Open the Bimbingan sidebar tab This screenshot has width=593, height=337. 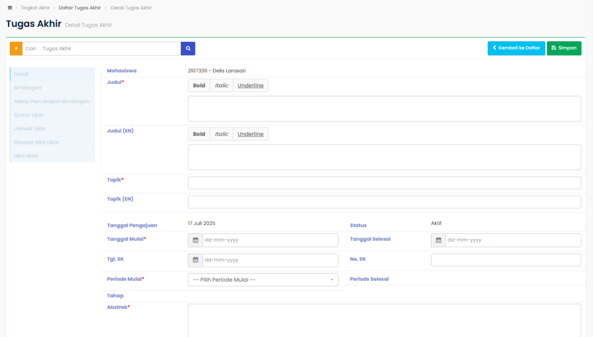point(27,88)
